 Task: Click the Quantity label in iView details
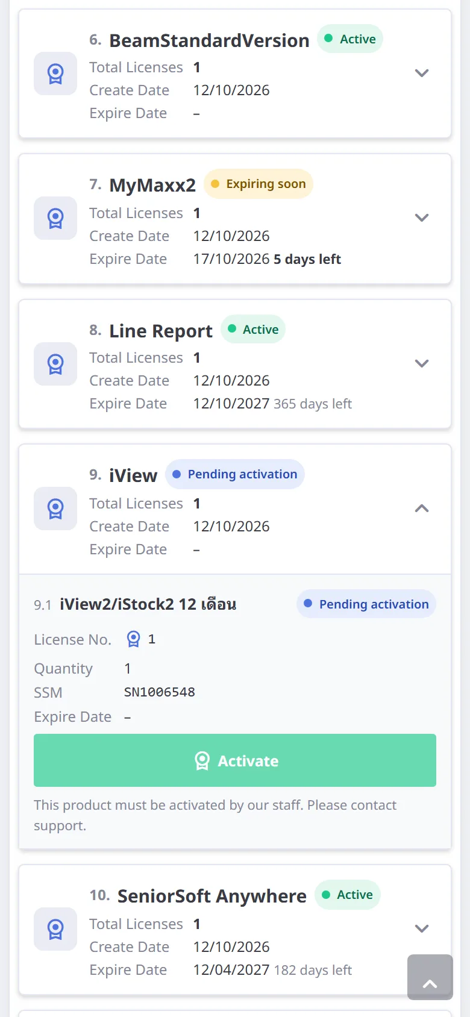pos(63,669)
